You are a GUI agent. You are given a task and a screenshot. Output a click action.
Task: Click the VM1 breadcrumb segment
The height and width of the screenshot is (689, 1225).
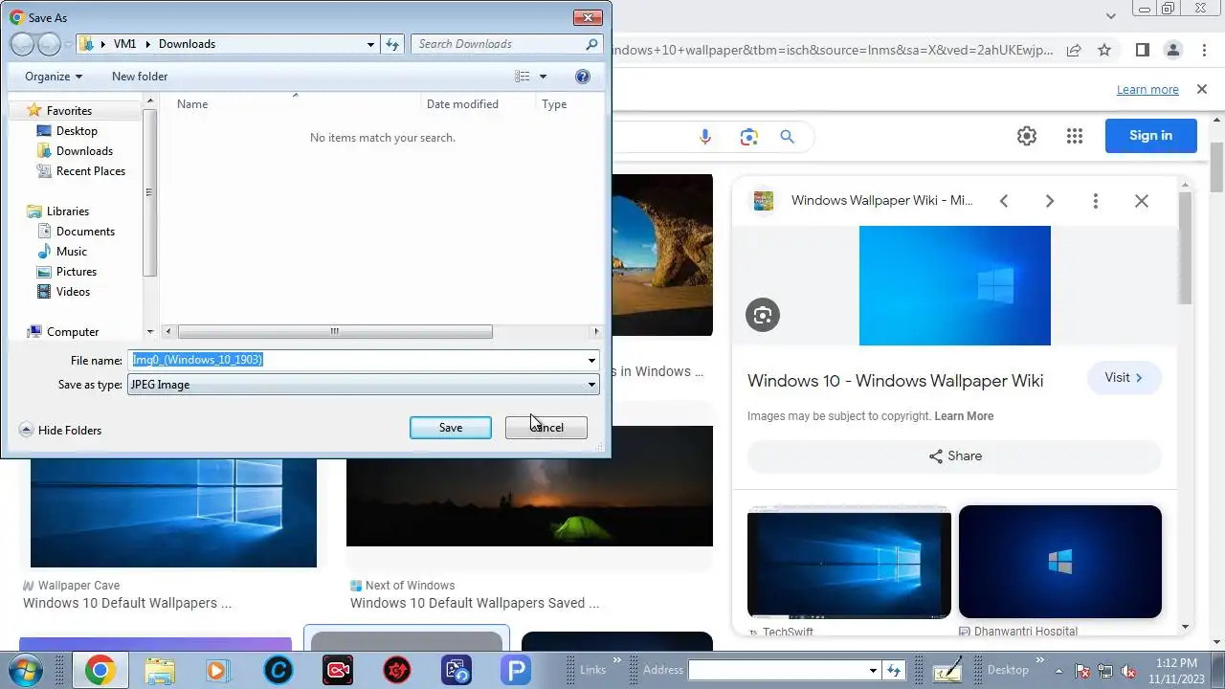tap(124, 44)
